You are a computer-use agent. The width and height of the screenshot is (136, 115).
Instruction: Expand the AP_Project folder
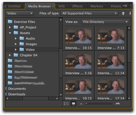[10, 27]
